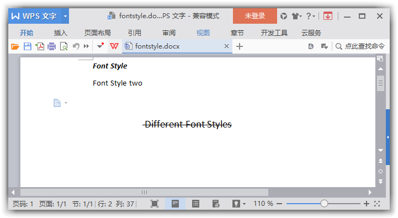This screenshot has width=398, height=218.
Task: Click the horizontal scrollbar left arrow
Action: pyautogui.click(x=13, y=193)
